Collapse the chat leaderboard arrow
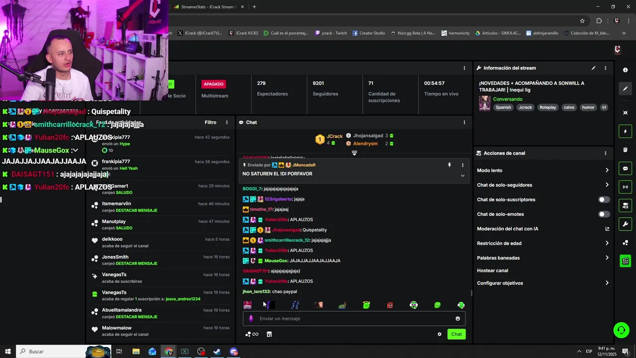The width and height of the screenshot is (636, 358). (x=354, y=153)
